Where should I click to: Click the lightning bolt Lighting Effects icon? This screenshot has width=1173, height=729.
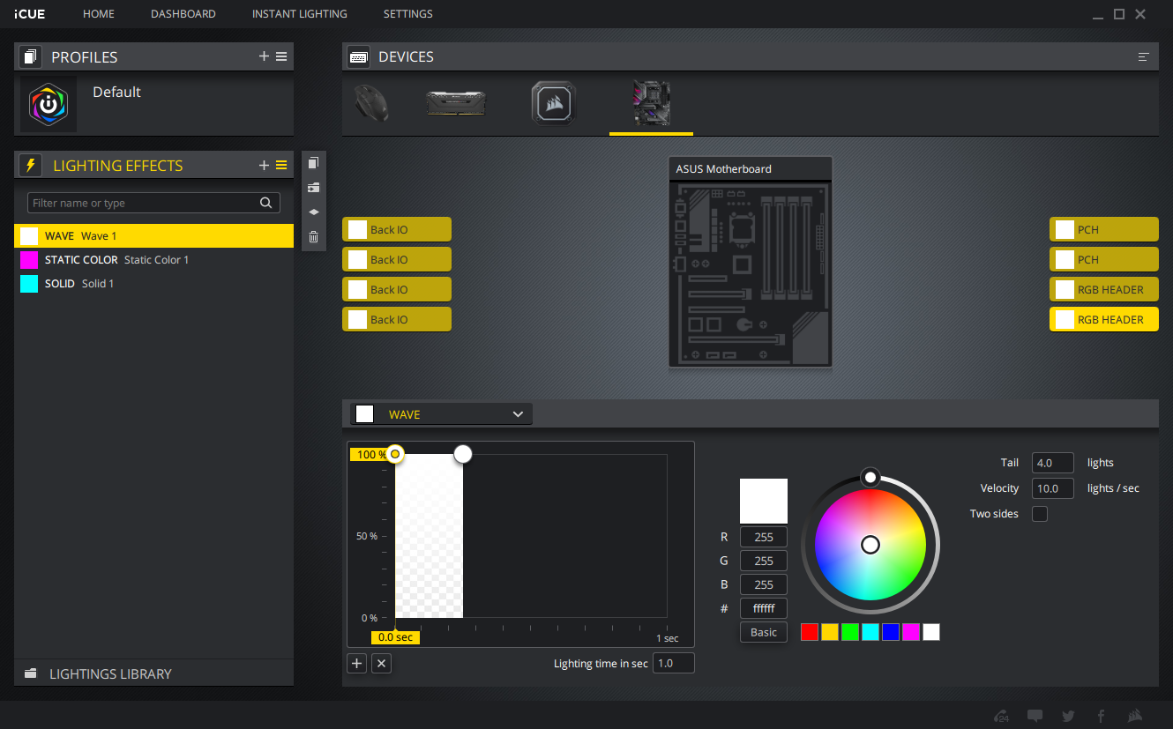tap(30, 165)
